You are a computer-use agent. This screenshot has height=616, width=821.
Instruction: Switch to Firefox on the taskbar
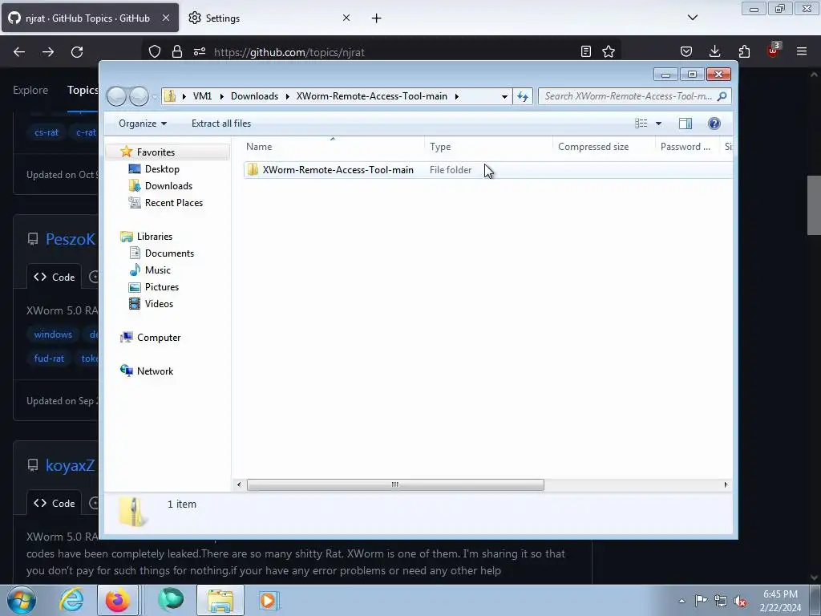click(x=118, y=600)
